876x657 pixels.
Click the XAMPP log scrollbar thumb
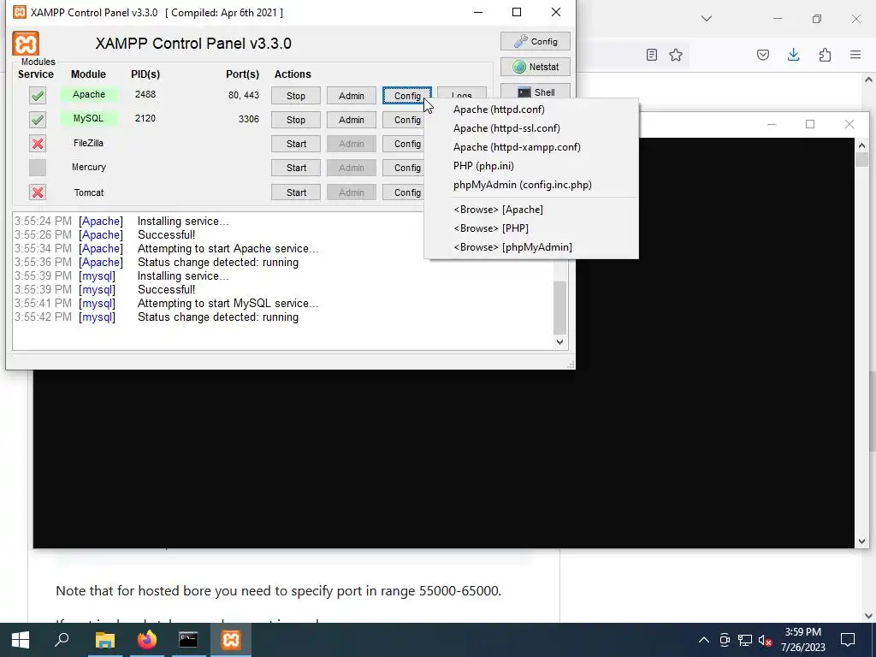coord(559,307)
